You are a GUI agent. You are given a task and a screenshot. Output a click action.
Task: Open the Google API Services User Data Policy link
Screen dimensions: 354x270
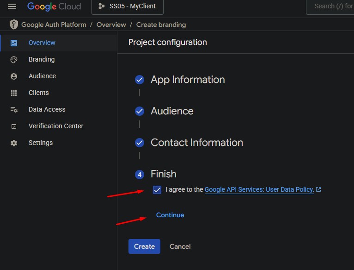pos(259,189)
